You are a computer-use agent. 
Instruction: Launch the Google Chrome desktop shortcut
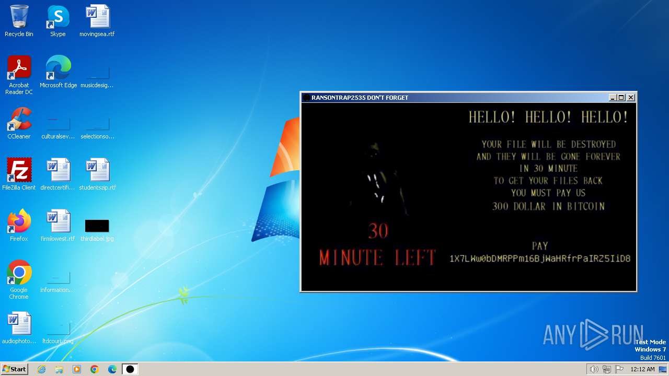click(x=19, y=280)
